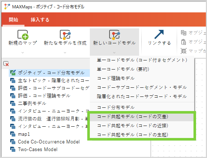
Task: Choose コード共起モデル (コードの近接)
Action: [142, 126]
